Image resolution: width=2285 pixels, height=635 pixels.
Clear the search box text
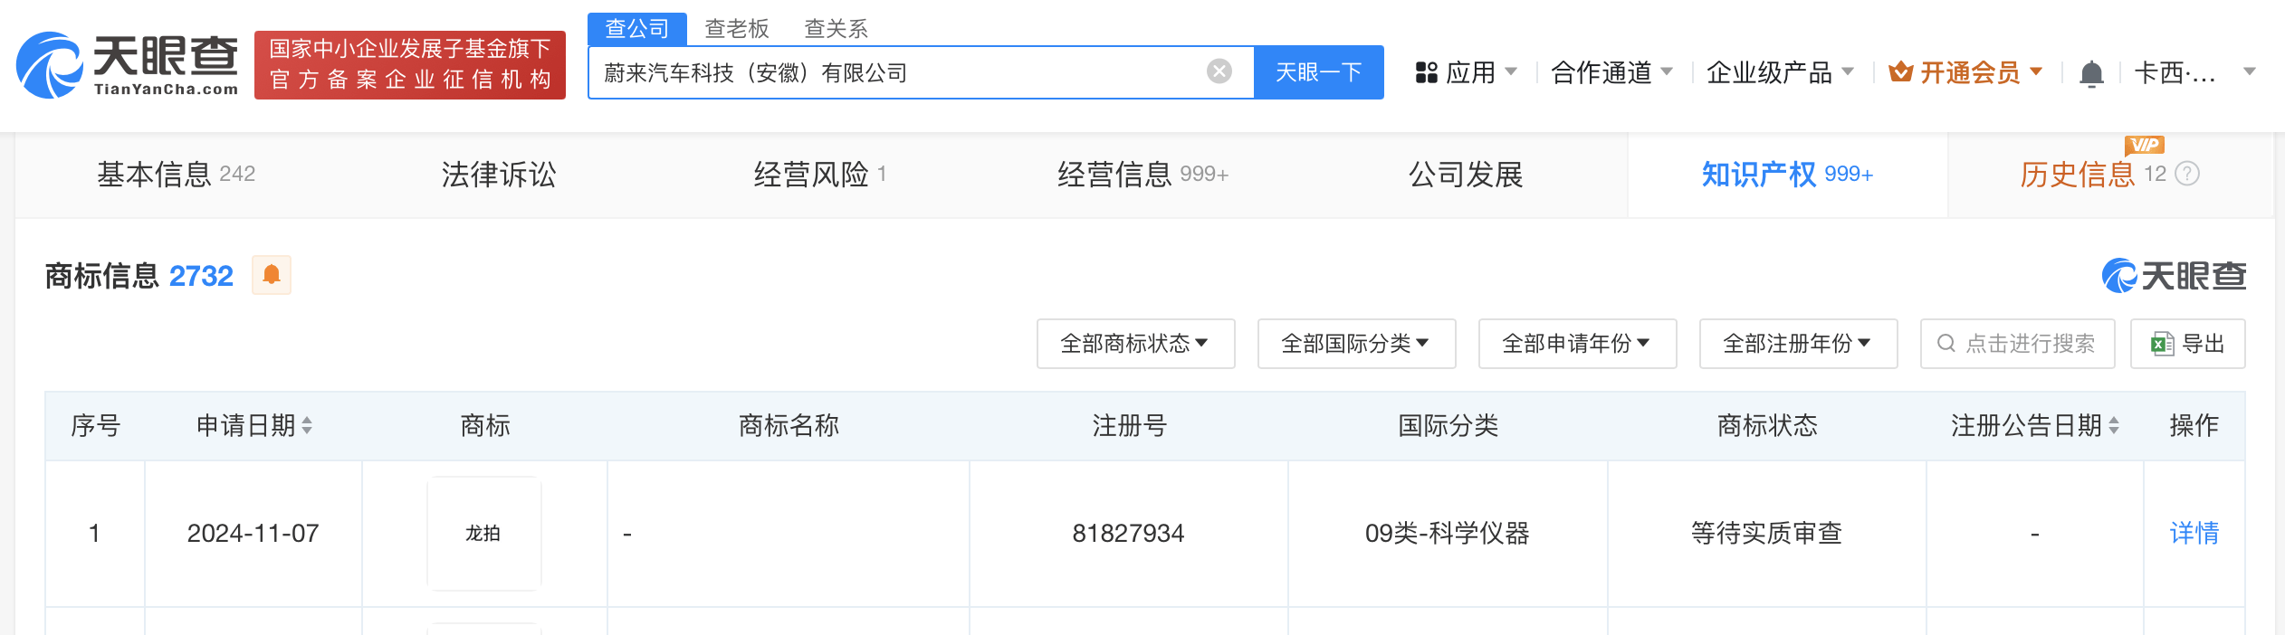(x=1219, y=71)
